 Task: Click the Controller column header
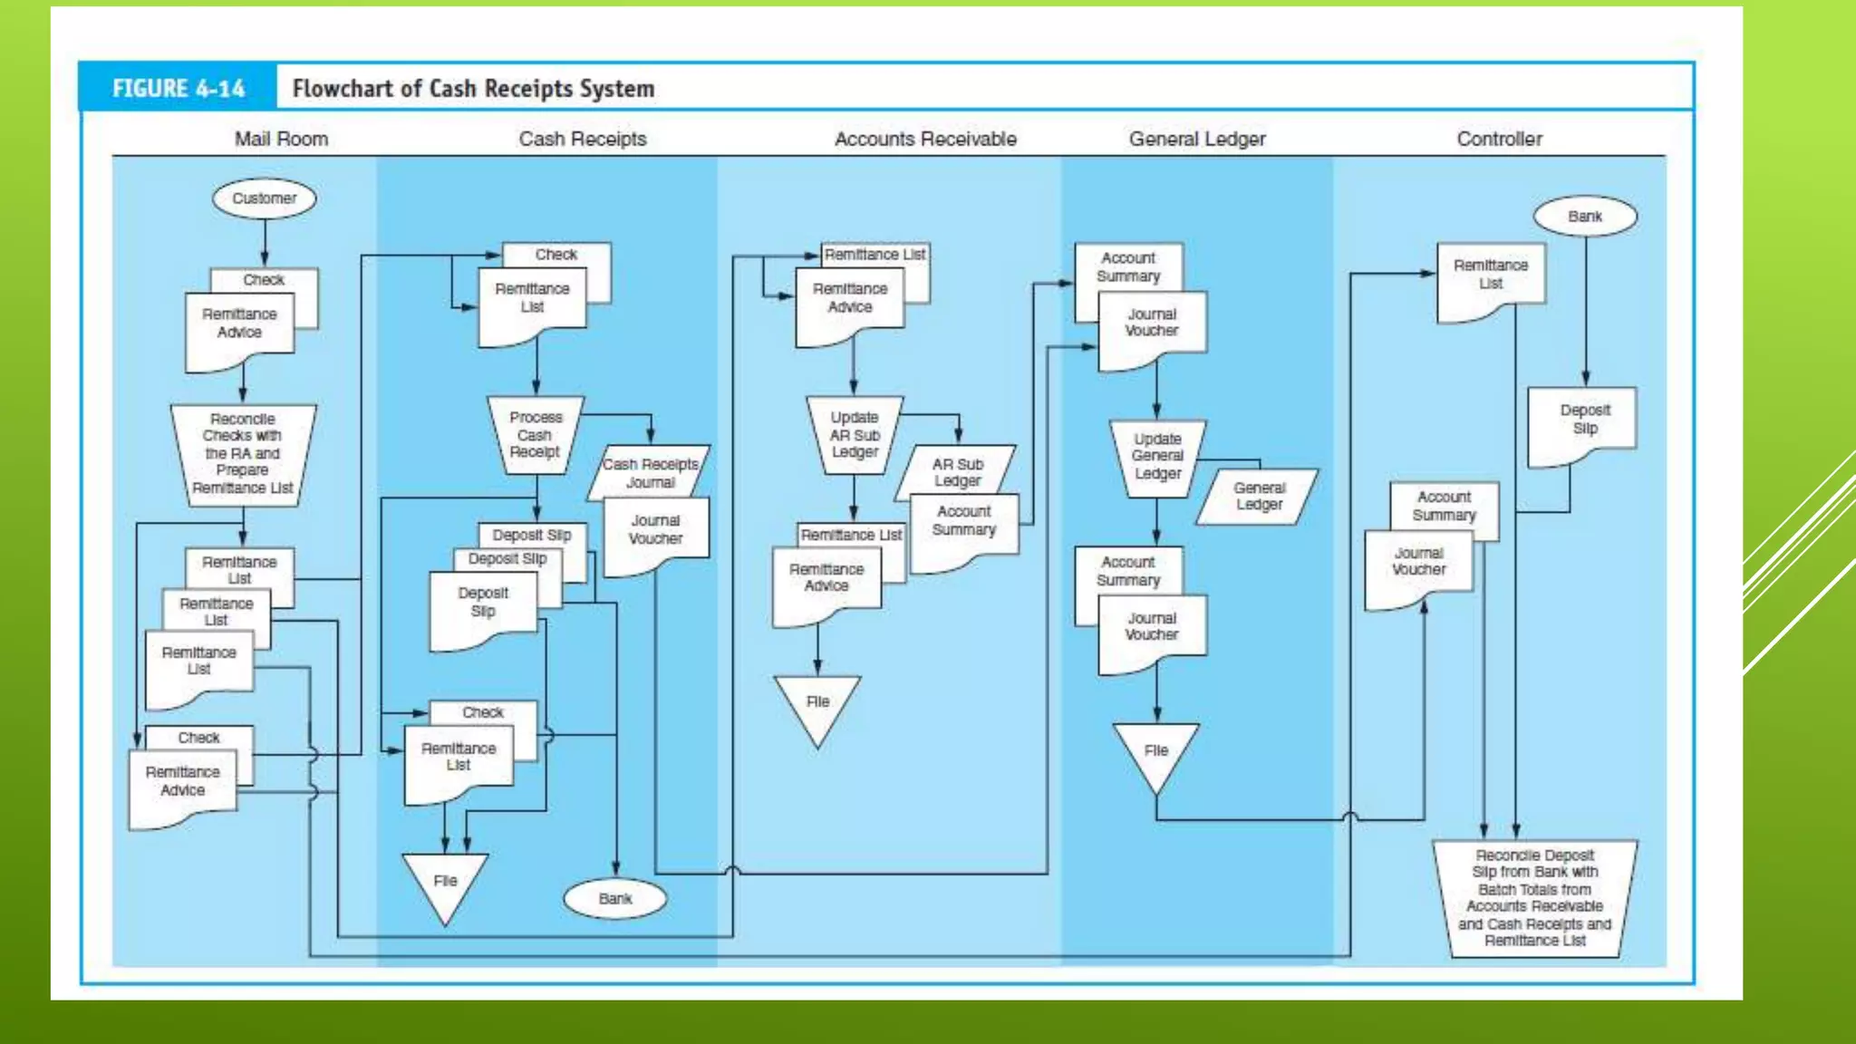tap(1499, 139)
